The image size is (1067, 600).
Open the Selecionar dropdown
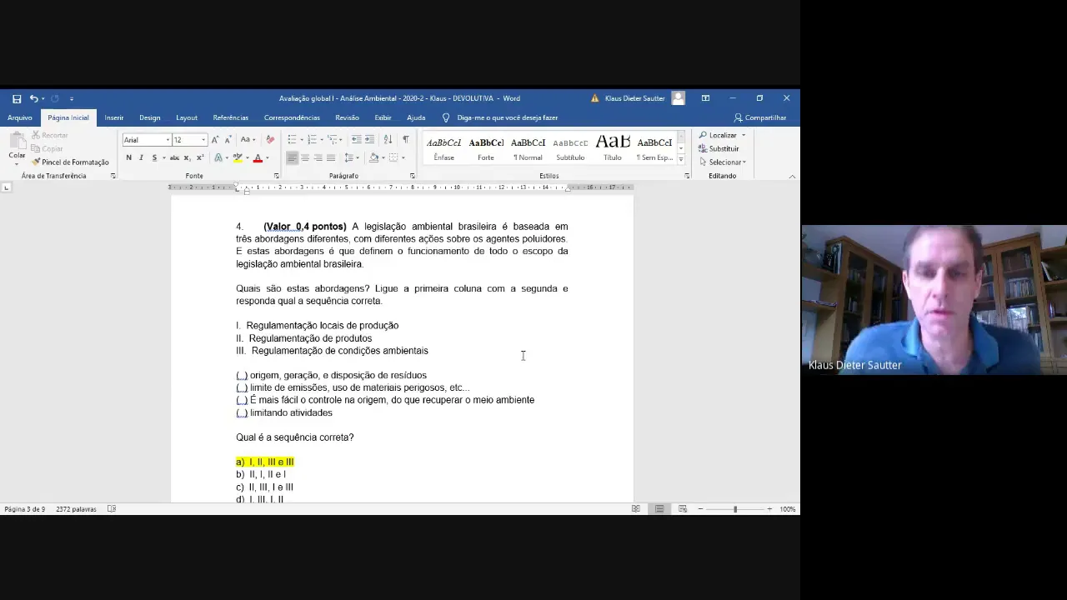pyautogui.click(x=723, y=162)
